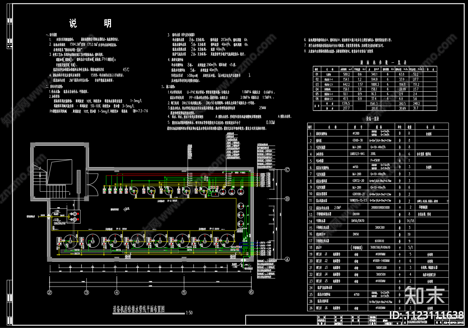Select spec cell "380X380/610X610"
Screen dimensions: 468x328
coord(380,248)
